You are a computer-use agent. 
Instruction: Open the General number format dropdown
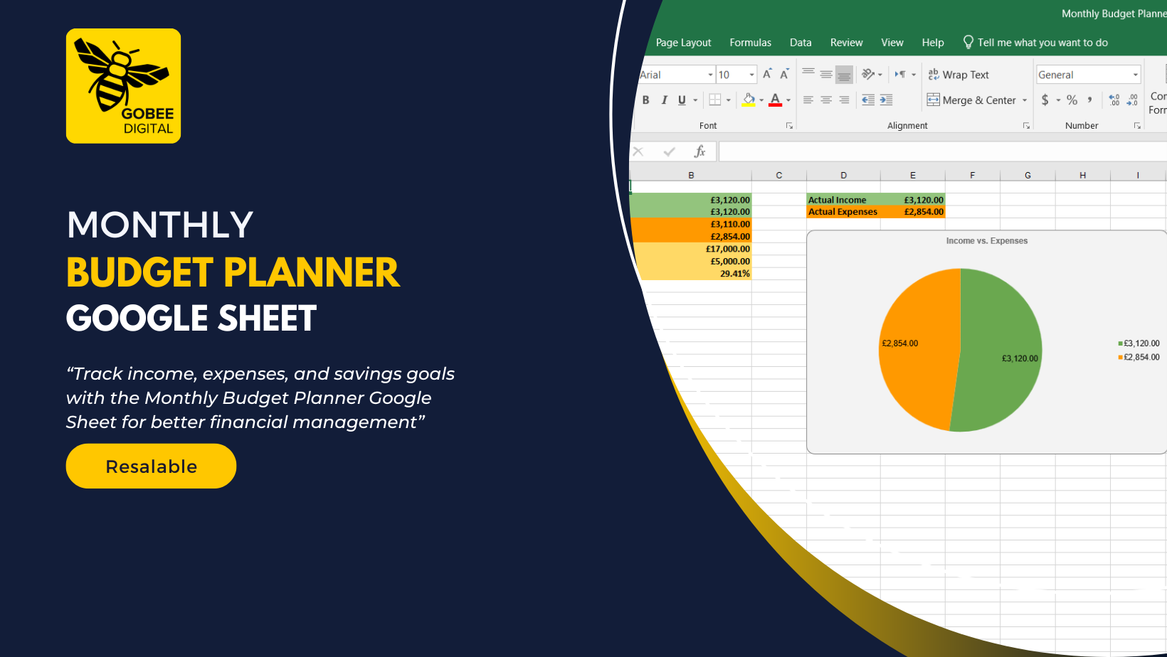tap(1136, 75)
